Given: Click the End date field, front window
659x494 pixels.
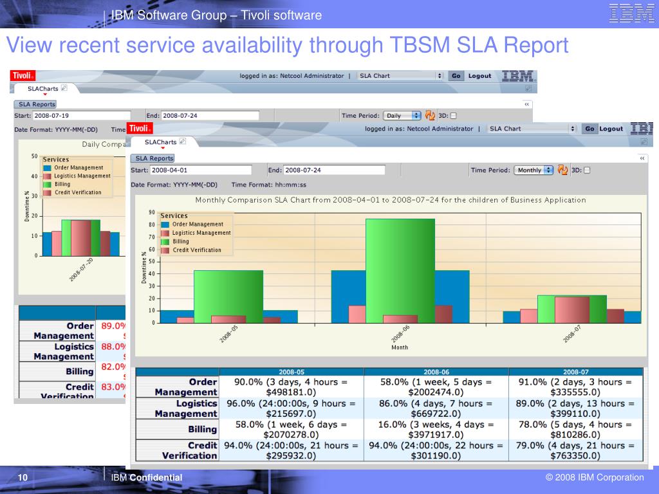Looking at the screenshot, I should (334, 170).
